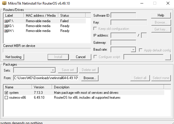Sort drives by the Label column header
This screenshot has width=174, height=124.
(13, 15)
